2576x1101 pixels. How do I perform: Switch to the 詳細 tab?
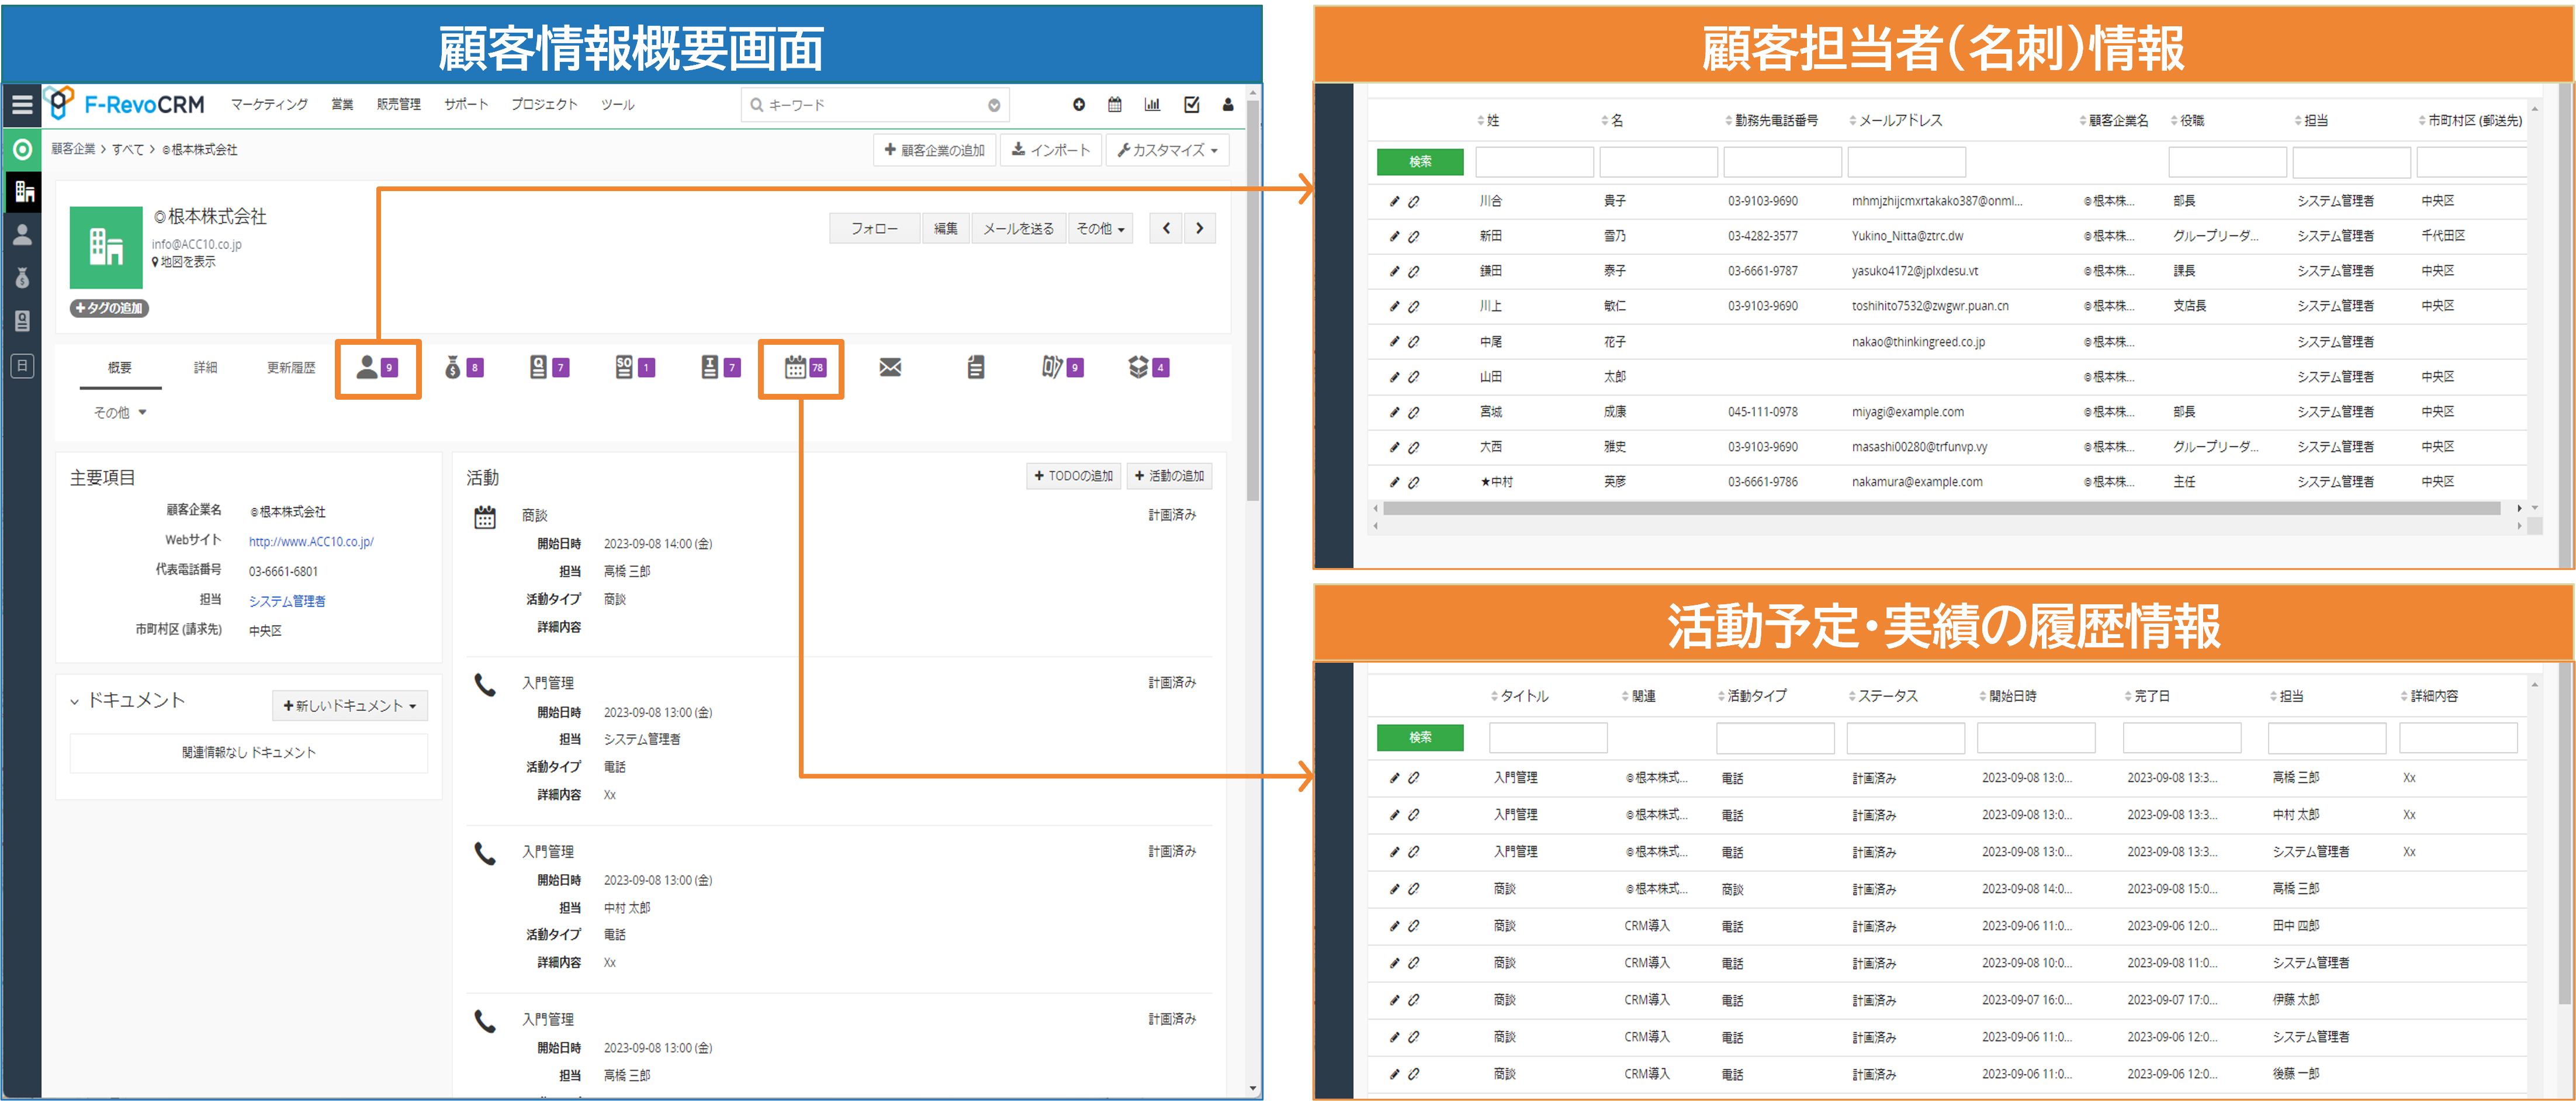(x=205, y=368)
